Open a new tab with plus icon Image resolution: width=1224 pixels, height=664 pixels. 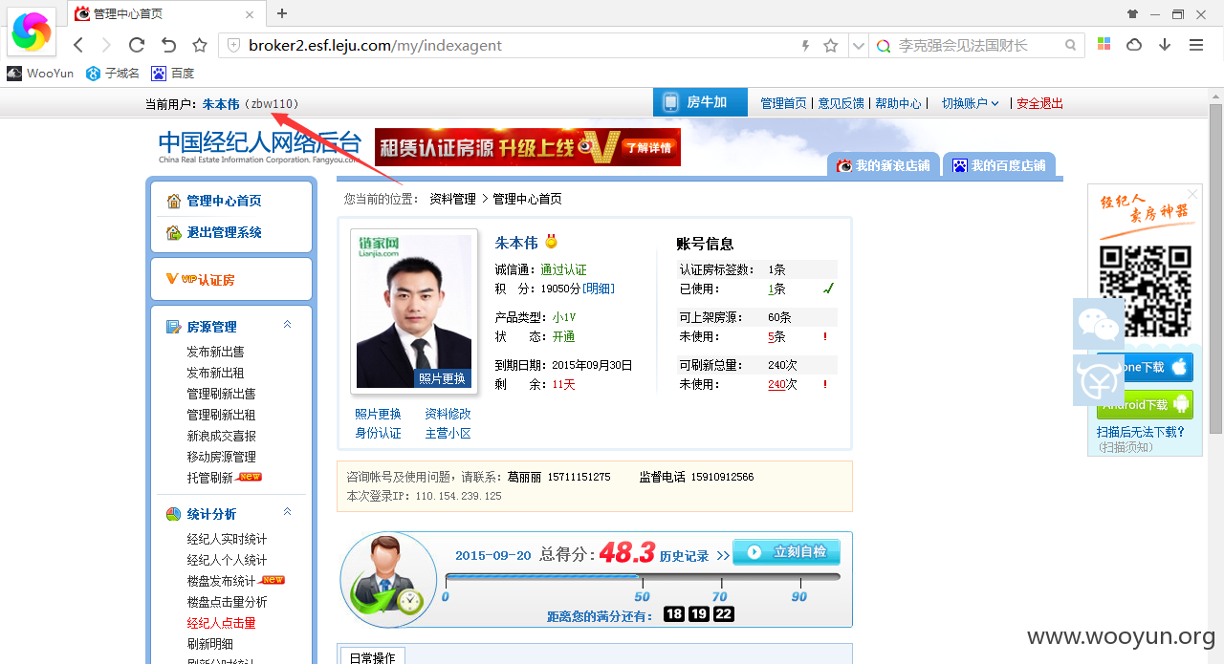point(282,13)
